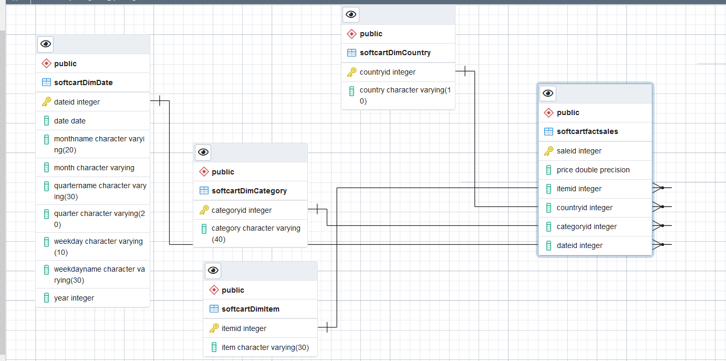
Task: Click the dateid primary key icon
Action: [46, 102]
